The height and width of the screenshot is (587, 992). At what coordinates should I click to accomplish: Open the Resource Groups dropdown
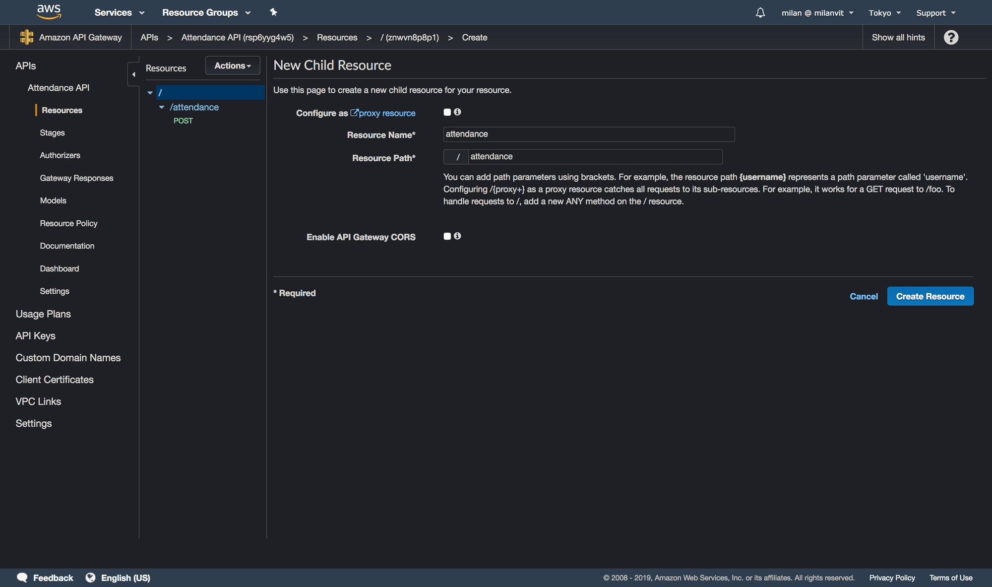pos(206,12)
